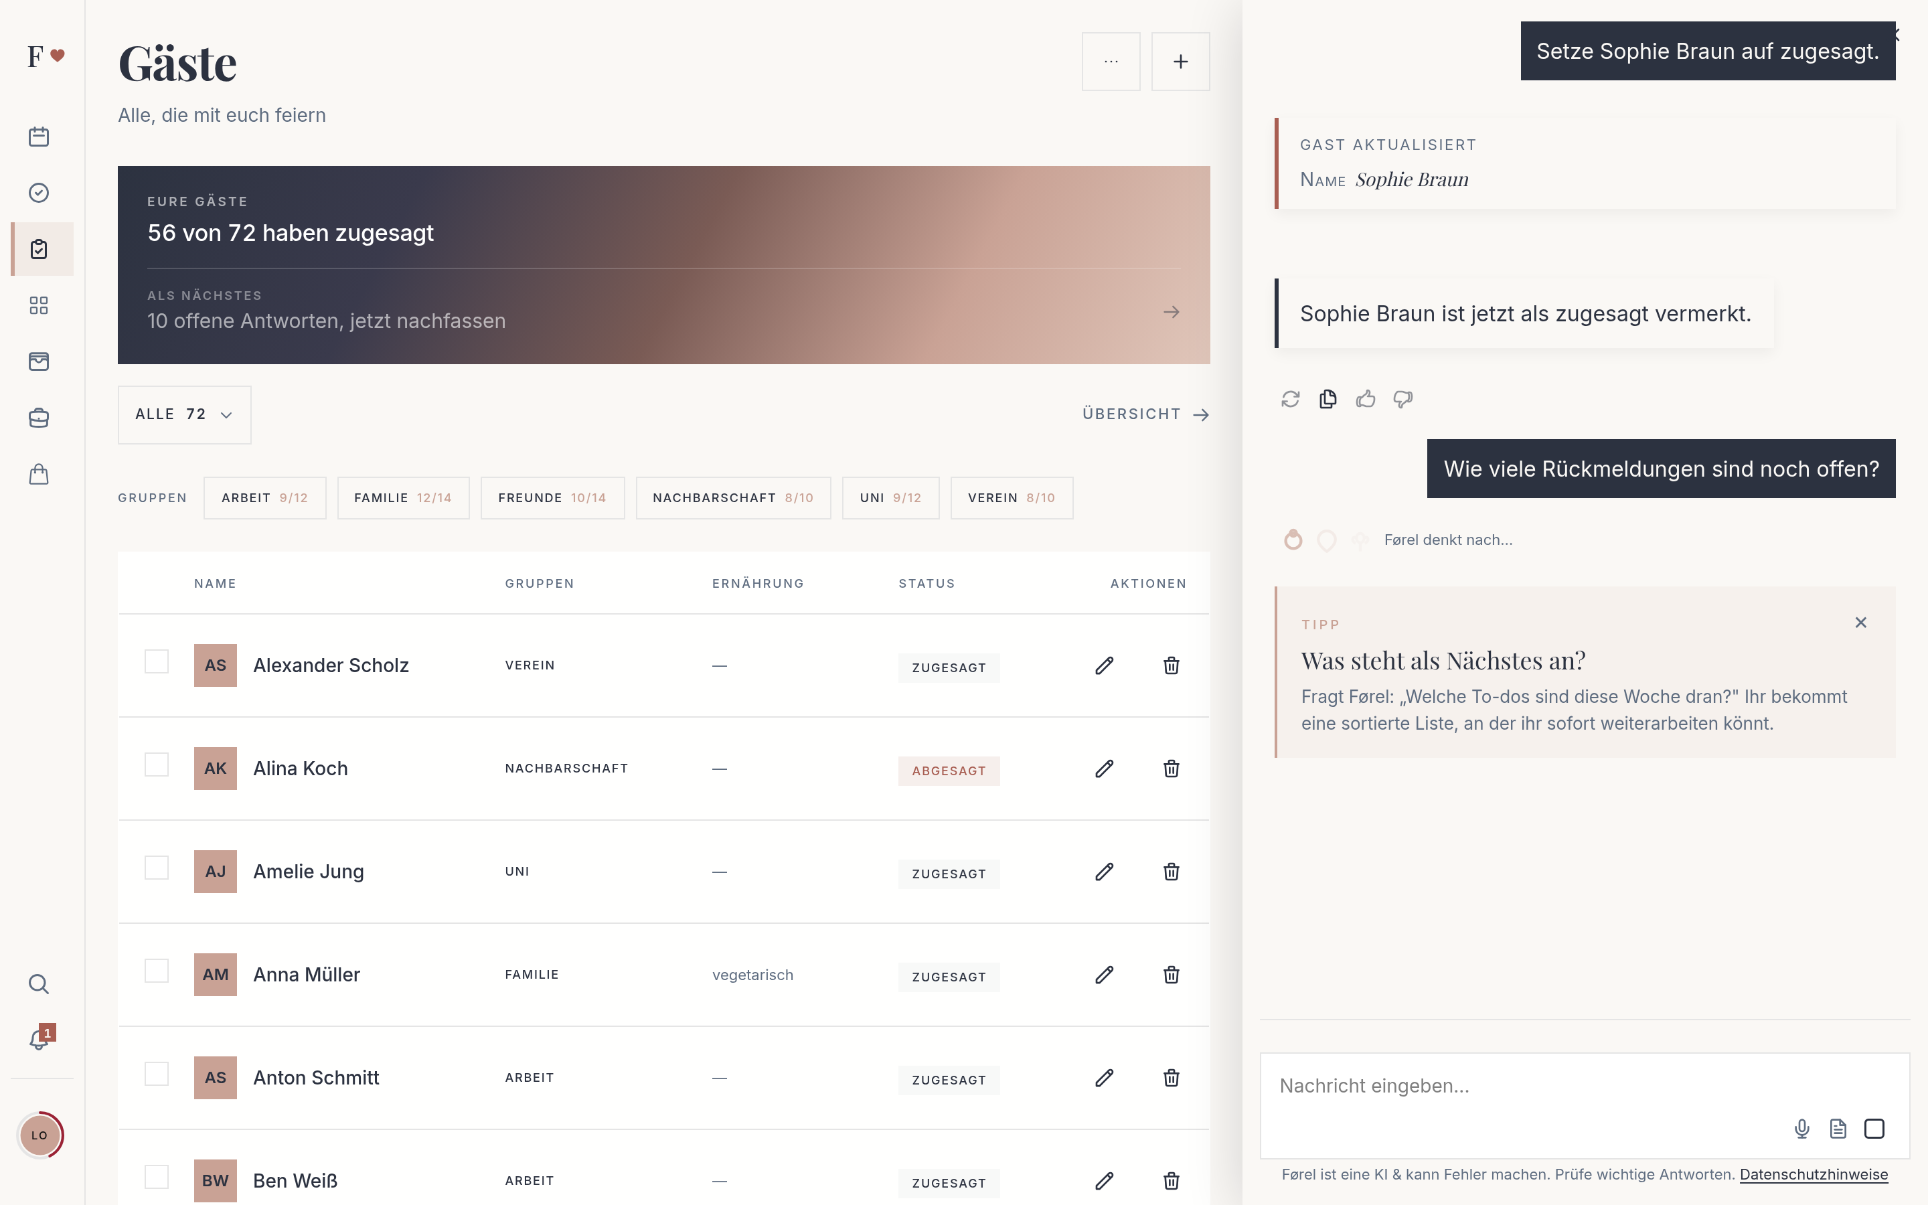Dismiss the TIPP card
This screenshot has height=1205, width=1928.
(1860, 623)
